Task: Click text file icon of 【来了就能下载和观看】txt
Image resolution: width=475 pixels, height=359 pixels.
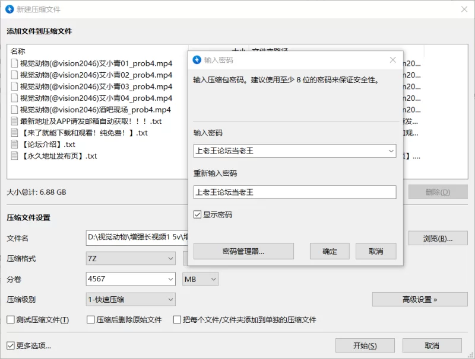Action: point(14,133)
